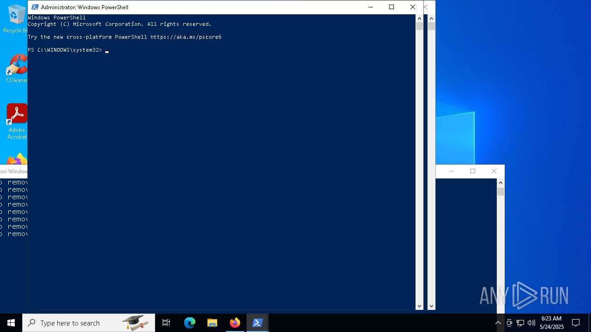Close the front PowerShell window
The height and width of the screenshot is (332, 591).
pos(413,7)
